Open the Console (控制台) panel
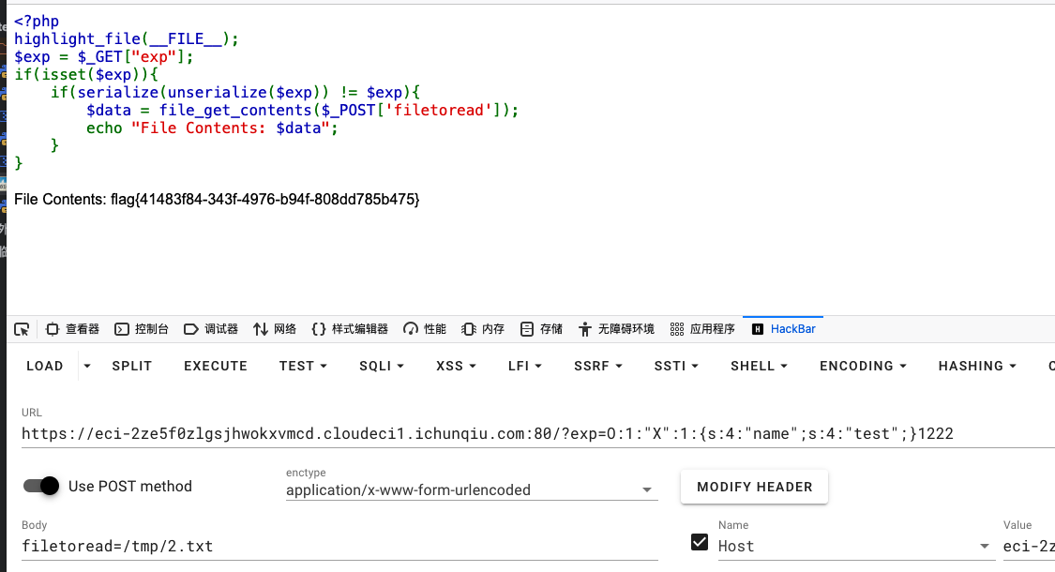This screenshot has height=572, width=1055. [x=142, y=329]
